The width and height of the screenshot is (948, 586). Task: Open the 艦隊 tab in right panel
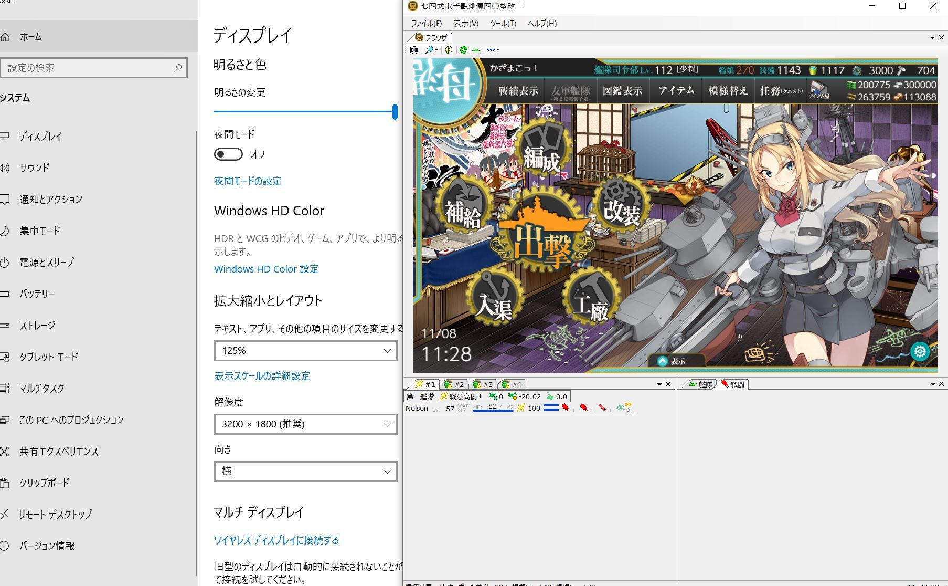click(x=700, y=384)
